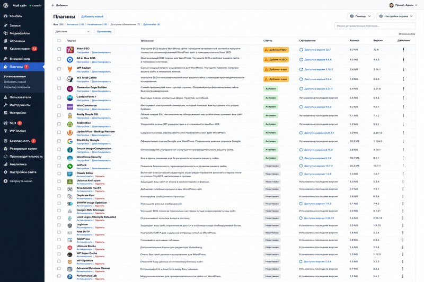424x282 pixels.
Task: Click the Contact Form 7 plugin icon
Action: pyautogui.click(x=70, y=98)
